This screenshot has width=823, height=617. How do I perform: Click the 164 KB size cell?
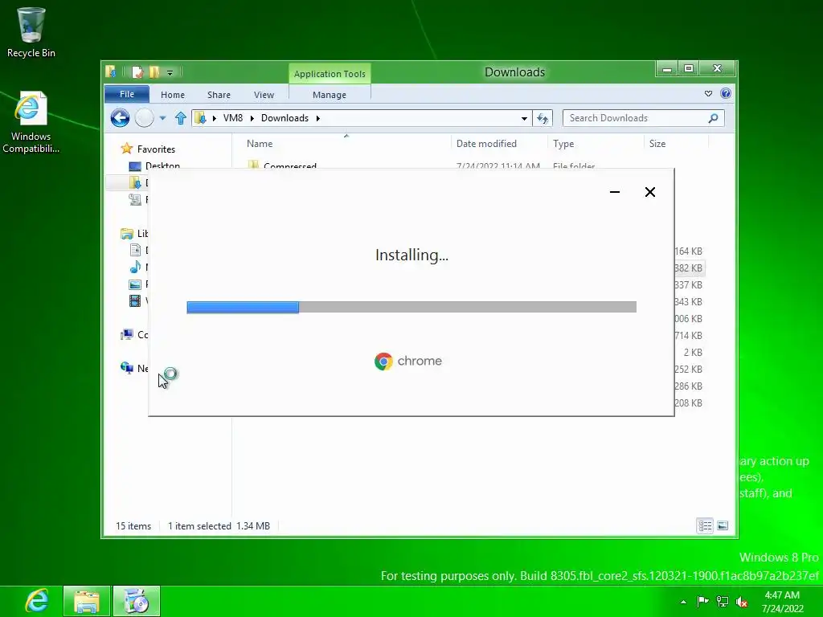coord(688,251)
